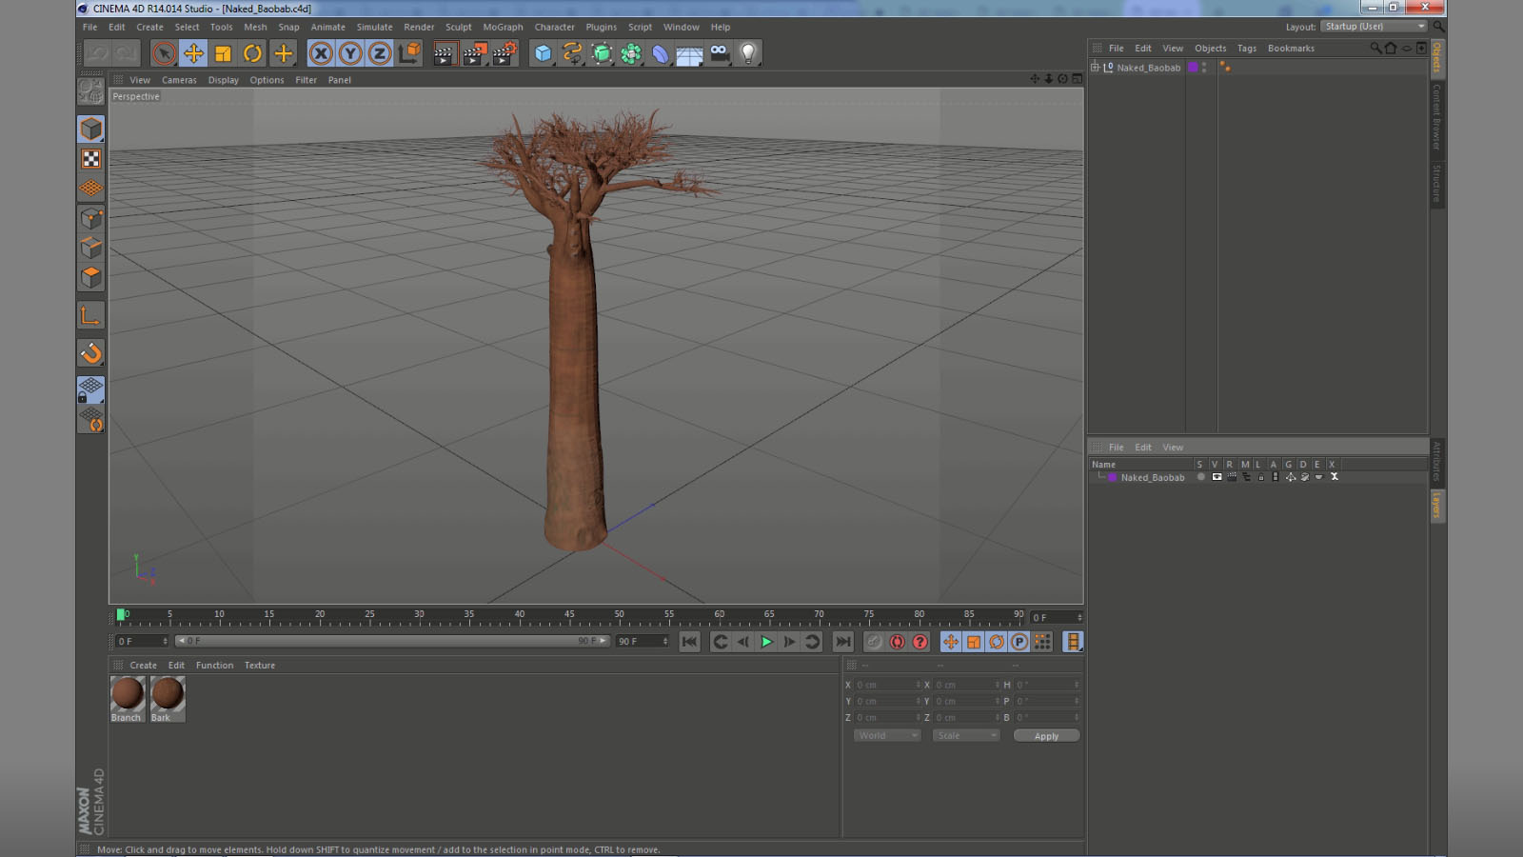
Task: Toggle X axis lock
Action: [321, 53]
